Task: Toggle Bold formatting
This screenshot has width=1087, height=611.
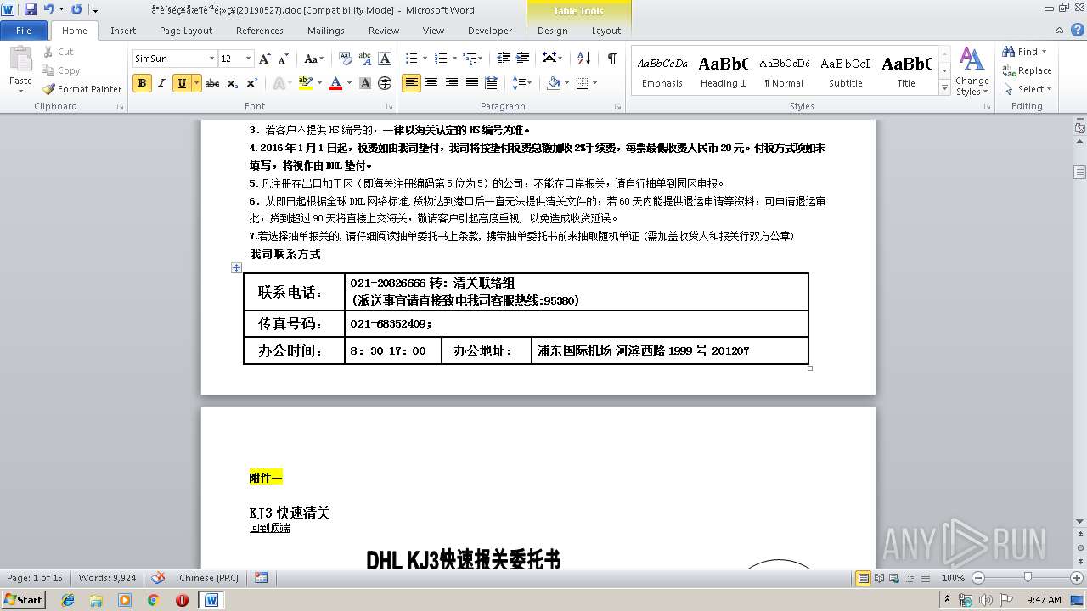Action: 142,83
